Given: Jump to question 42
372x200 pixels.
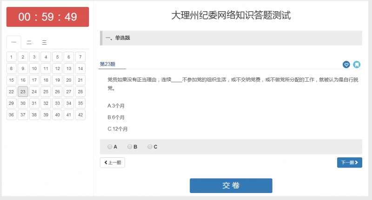Looking at the screenshot, I should [x=80, y=115].
